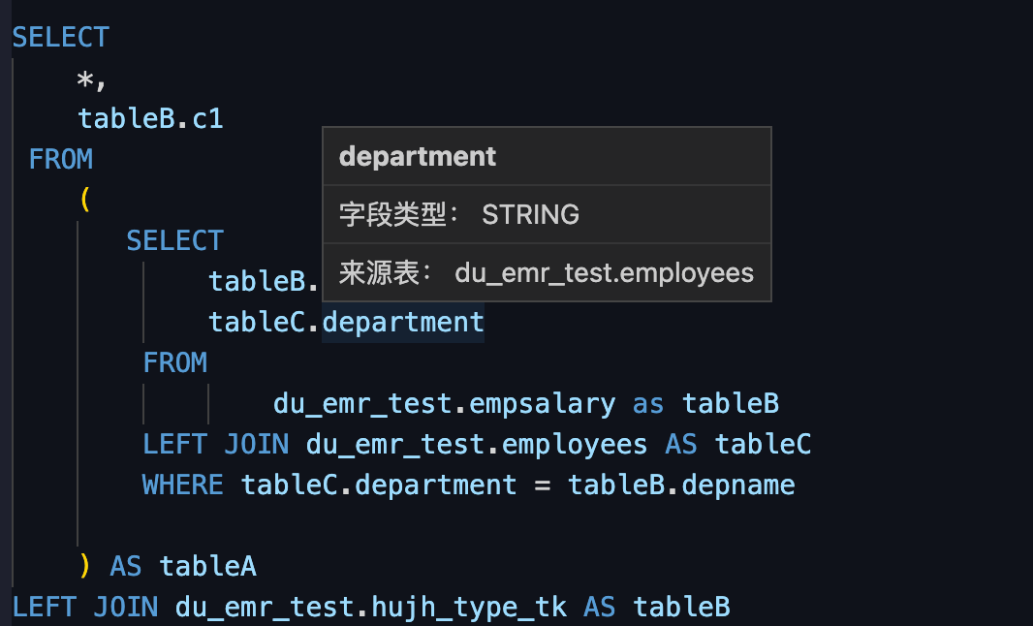Screen dimensions: 1033x626
Task: Click the WHERE keyword
Action: (182, 485)
